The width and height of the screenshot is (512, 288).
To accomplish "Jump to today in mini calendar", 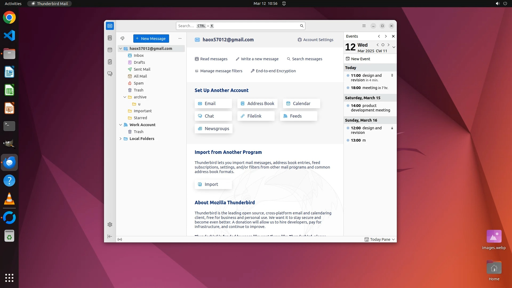I will coord(383,45).
